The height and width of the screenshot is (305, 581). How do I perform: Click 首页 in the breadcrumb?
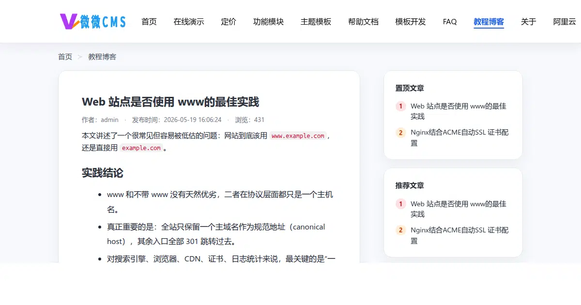click(x=65, y=57)
